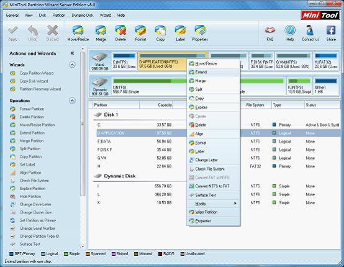
Task: Choose Align in the context menu
Action: pyautogui.click(x=213, y=133)
